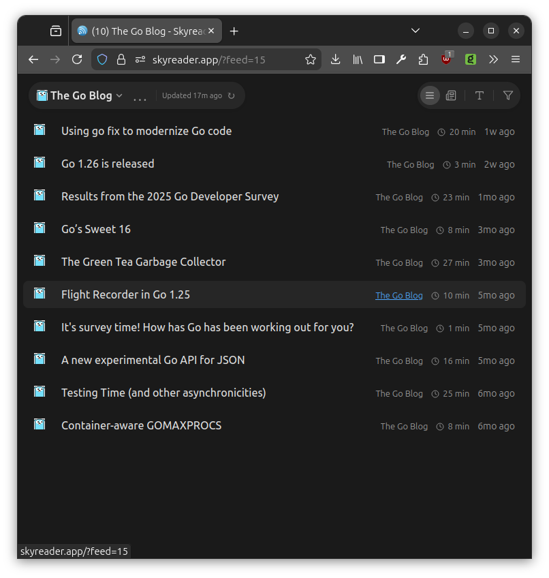This screenshot has height=578, width=549.
Task: Switch to list view layout
Action: click(x=430, y=95)
